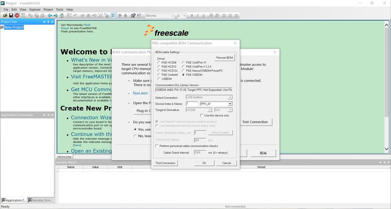Viewport: 391px width, 209px height.
Task: Open project options toolbar icon
Action: click(133, 15)
